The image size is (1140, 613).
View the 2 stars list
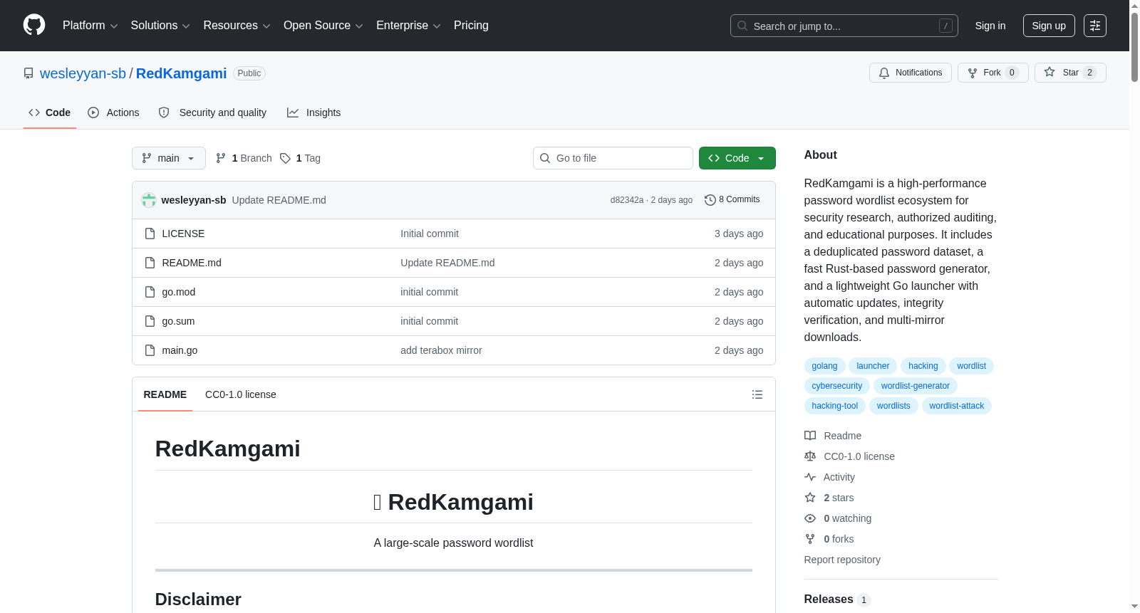coord(829,498)
